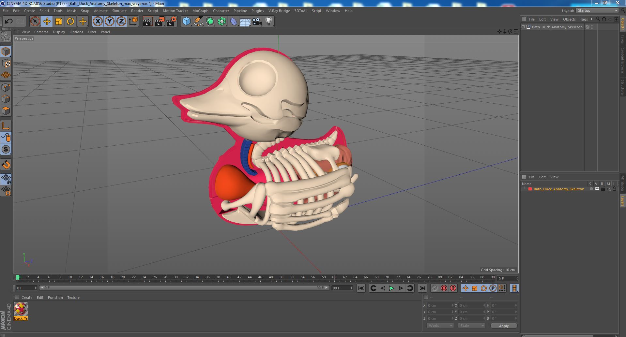The image size is (626, 337).
Task: Toggle Autokeying
Action: pyautogui.click(x=444, y=288)
